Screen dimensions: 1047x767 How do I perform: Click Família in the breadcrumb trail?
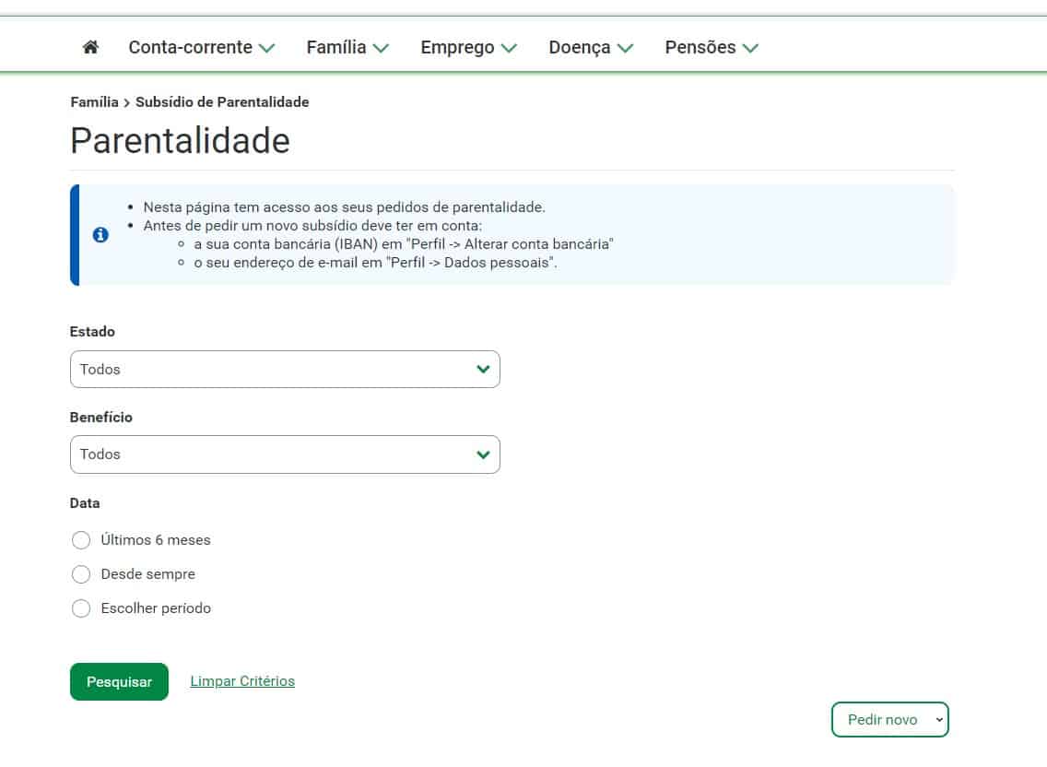tap(93, 102)
